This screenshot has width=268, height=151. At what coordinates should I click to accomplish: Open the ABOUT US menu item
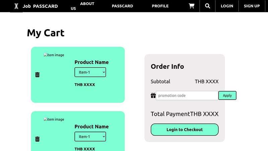tap(83, 6)
